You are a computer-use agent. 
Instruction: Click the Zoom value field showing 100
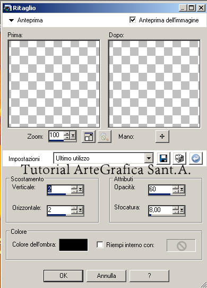tap(56, 135)
